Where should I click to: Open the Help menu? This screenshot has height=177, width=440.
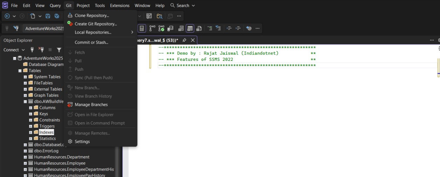click(160, 5)
